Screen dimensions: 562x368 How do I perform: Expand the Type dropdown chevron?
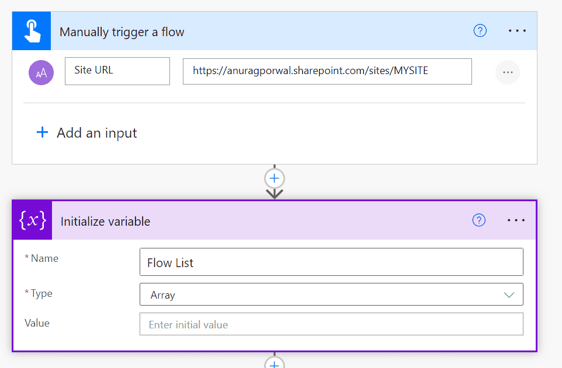(x=509, y=295)
